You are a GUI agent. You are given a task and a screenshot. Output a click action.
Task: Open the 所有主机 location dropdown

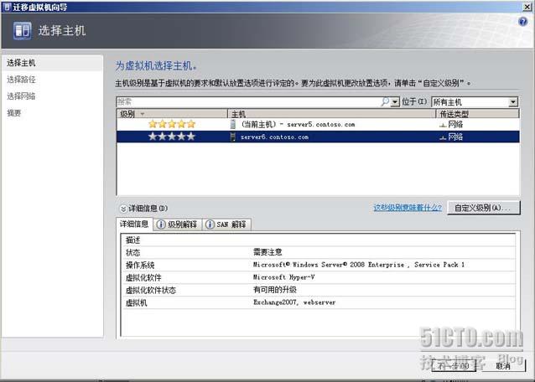(513, 102)
